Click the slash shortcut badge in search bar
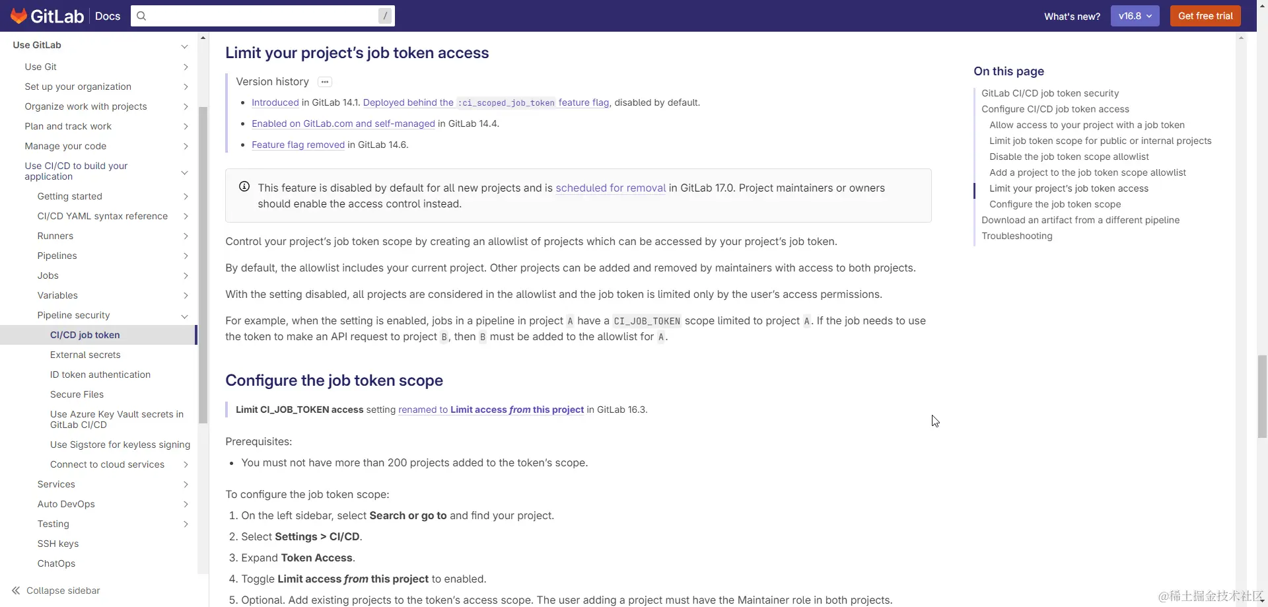 (x=384, y=16)
